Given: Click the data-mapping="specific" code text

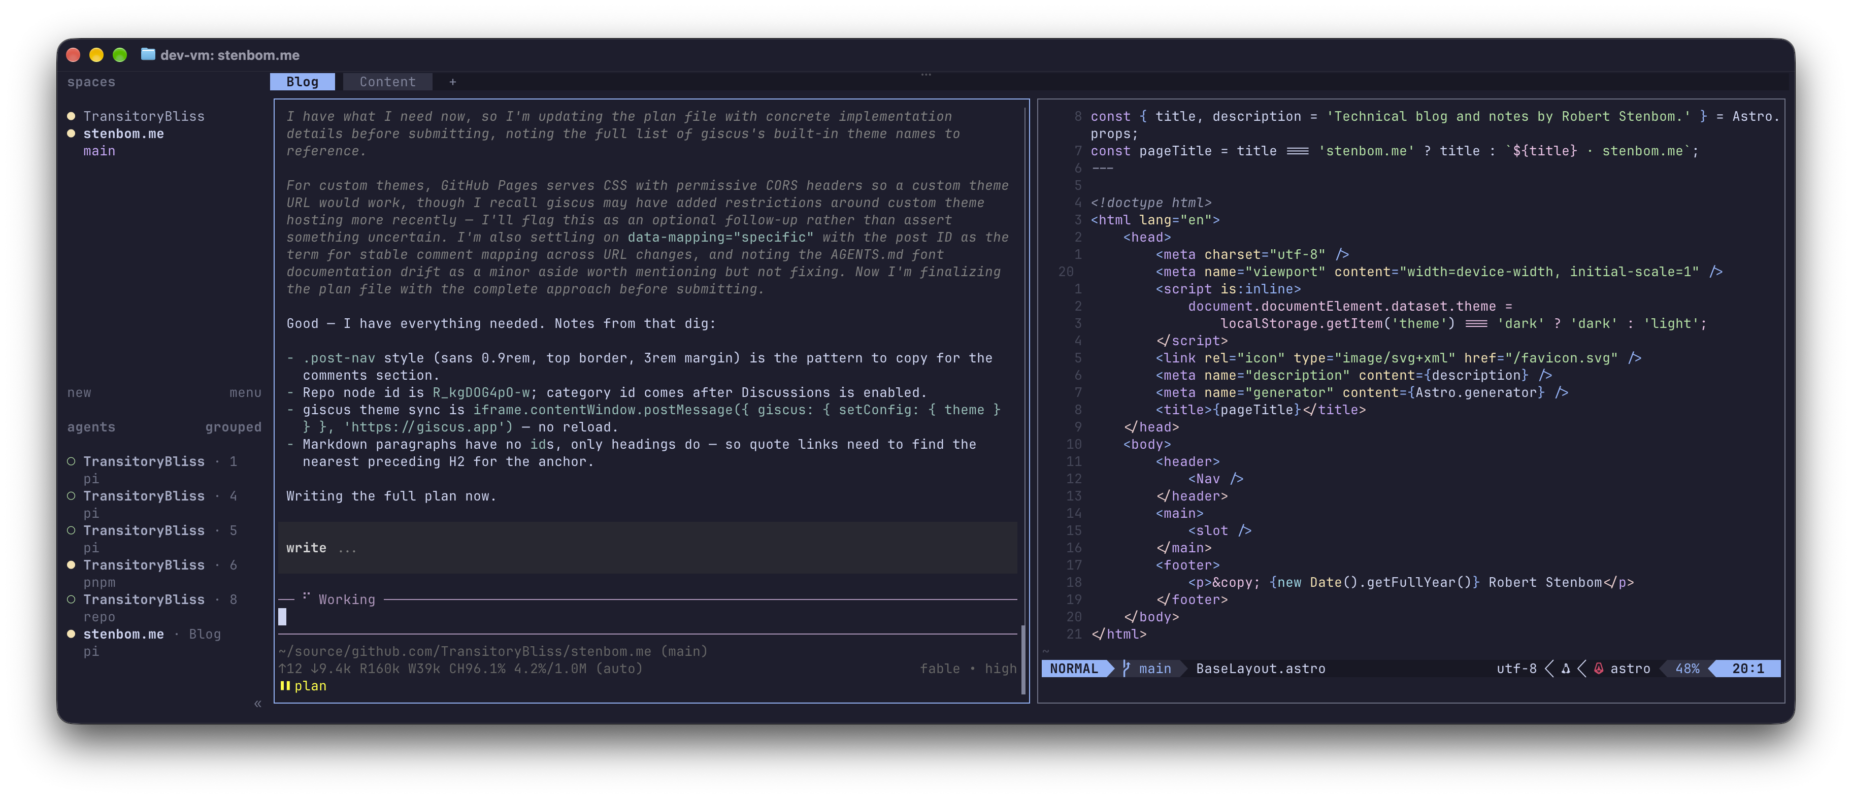Looking at the screenshot, I should coord(720,238).
